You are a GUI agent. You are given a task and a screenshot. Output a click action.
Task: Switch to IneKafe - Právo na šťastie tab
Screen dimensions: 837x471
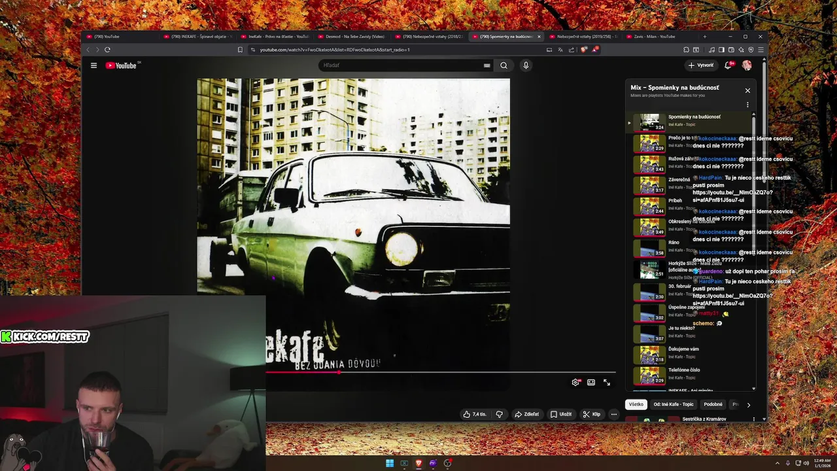click(x=275, y=37)
